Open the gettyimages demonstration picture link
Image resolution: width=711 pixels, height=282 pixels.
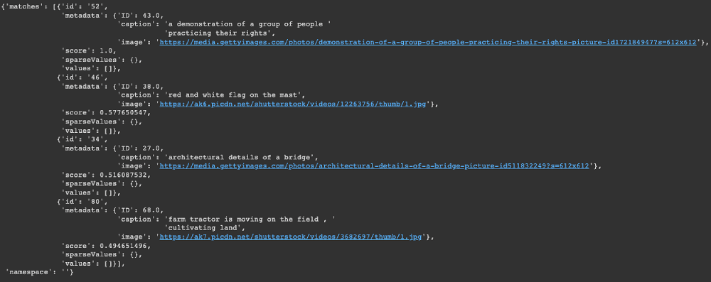click(428, 42)
